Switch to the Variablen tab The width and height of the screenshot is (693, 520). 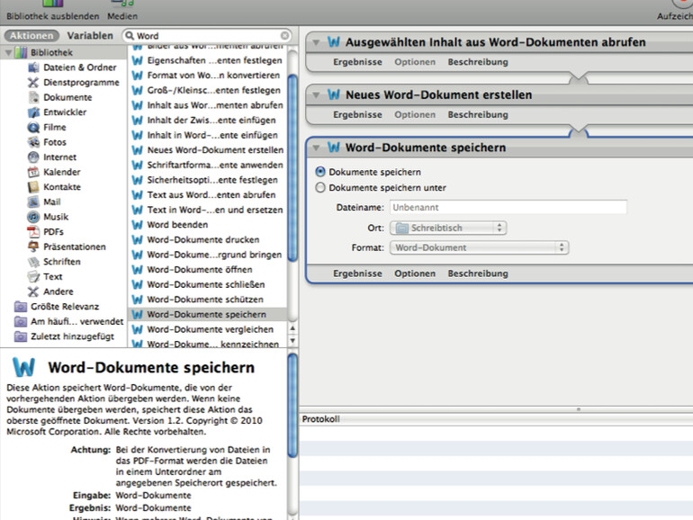(90, 36)
